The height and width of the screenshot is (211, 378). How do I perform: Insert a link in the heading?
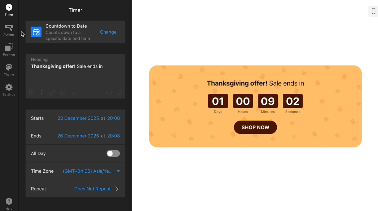(x=52, y=93)
